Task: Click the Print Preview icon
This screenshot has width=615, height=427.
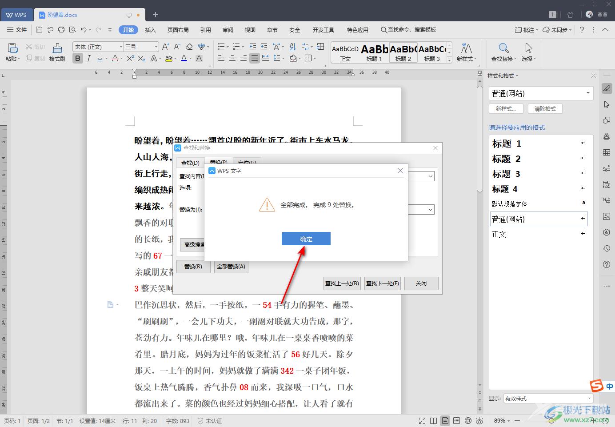Action: tap(72, 30)
